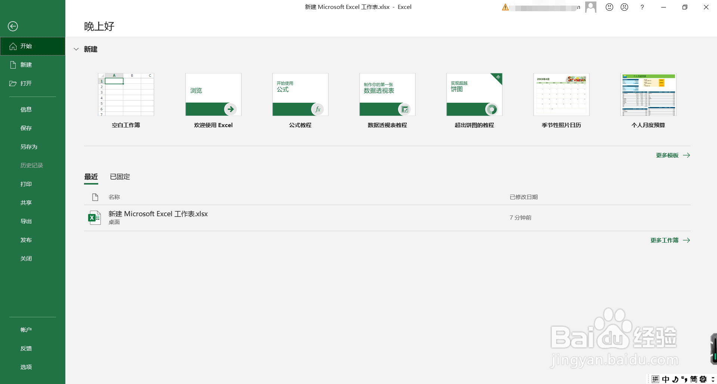Open the 信息 page
The width and height of the screenshot is (717, 384).
pyautogui.click(x=32, y=110)
